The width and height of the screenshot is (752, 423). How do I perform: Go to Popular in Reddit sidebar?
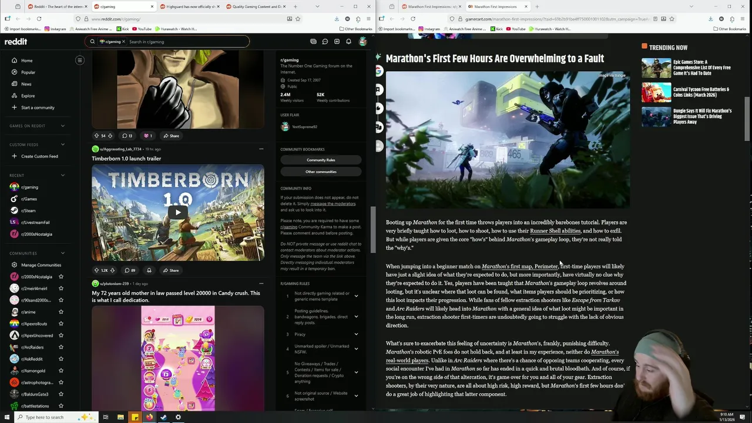point(28,72)
